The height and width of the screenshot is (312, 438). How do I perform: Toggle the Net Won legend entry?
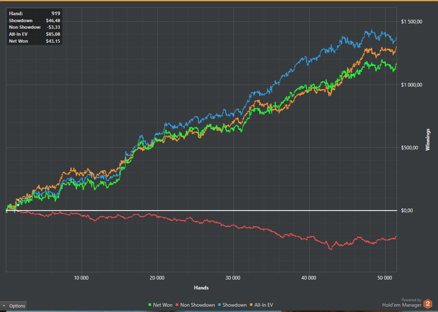160,305
